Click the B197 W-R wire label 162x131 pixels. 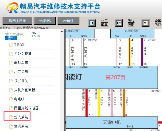click(x=119, y=53)
